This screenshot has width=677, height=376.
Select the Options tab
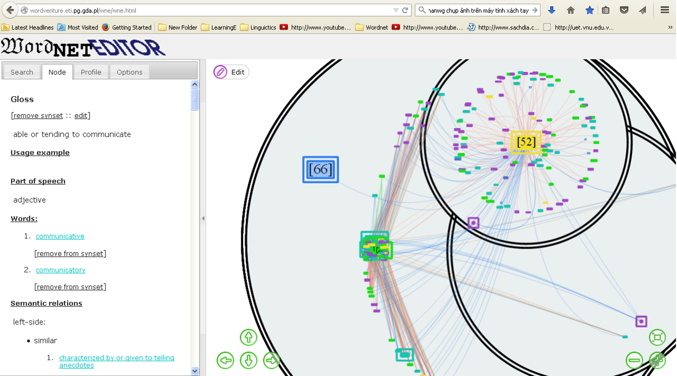click(129, 72)
